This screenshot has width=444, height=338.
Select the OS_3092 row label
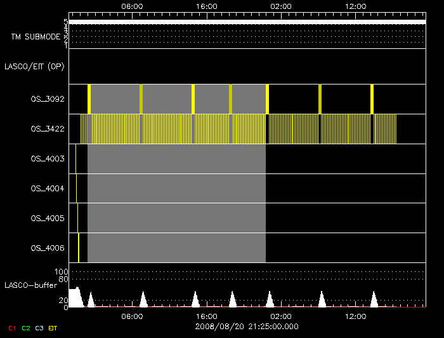[x=48, y=99]
